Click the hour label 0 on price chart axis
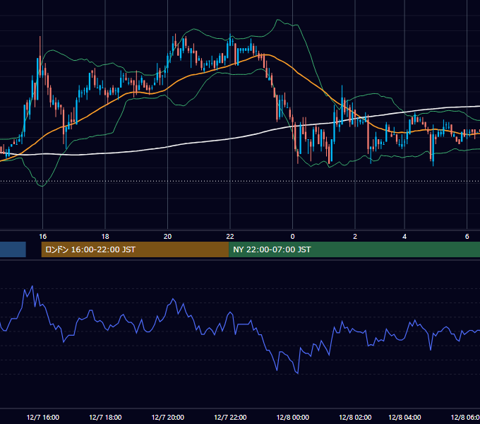 293,237
